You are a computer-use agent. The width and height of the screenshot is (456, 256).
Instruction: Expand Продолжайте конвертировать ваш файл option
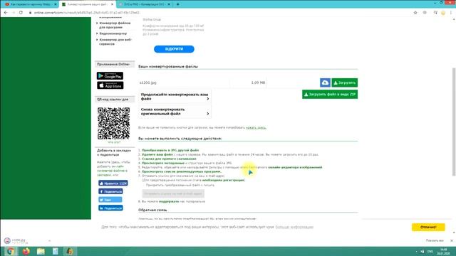click(x=175, y=97)
